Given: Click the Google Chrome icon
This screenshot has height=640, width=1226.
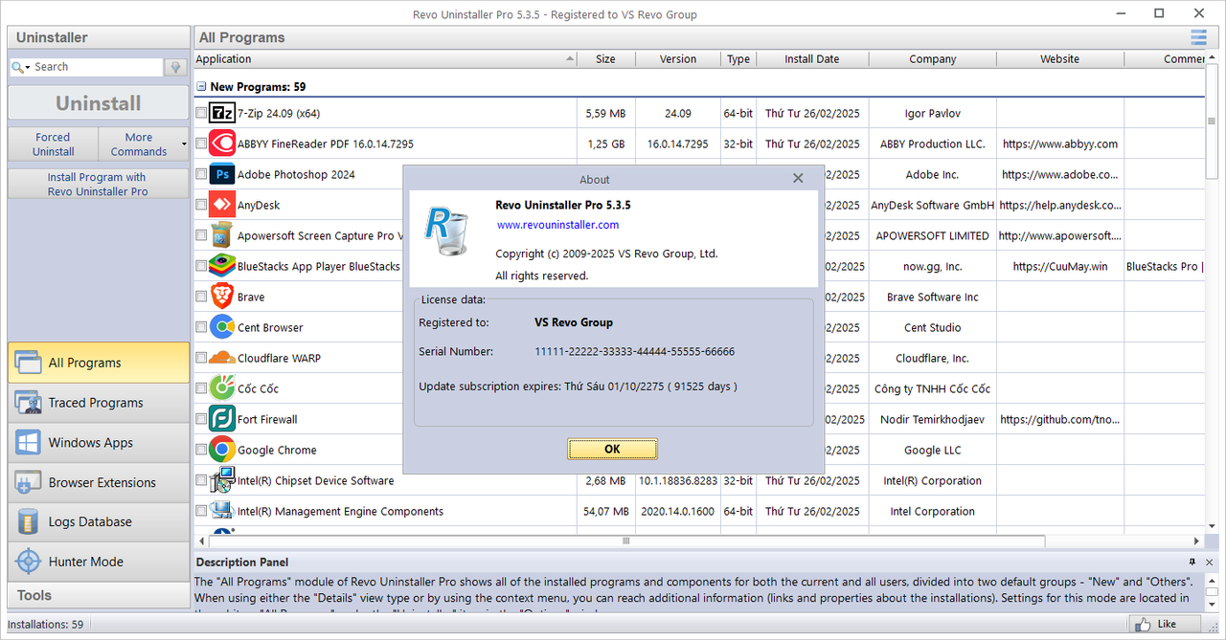Looking at the screenshot, I should [x=221, y=450].
